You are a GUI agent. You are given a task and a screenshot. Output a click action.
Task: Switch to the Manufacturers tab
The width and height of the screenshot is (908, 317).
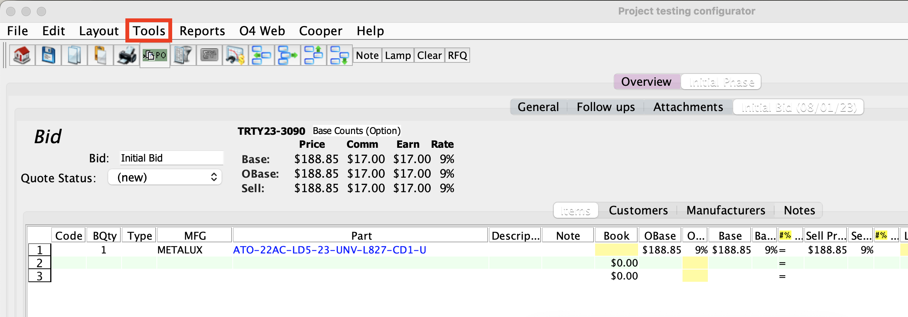(x=726, y=210)
